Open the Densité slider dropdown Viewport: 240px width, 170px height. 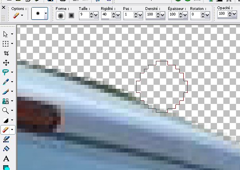[163, 15]
